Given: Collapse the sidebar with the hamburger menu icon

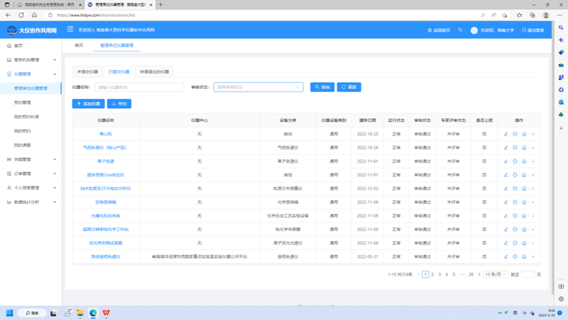Looking at the screenshot, I should 70,30.
